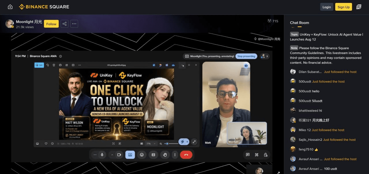Turn on captions in Meet controls

coord(153,155)
